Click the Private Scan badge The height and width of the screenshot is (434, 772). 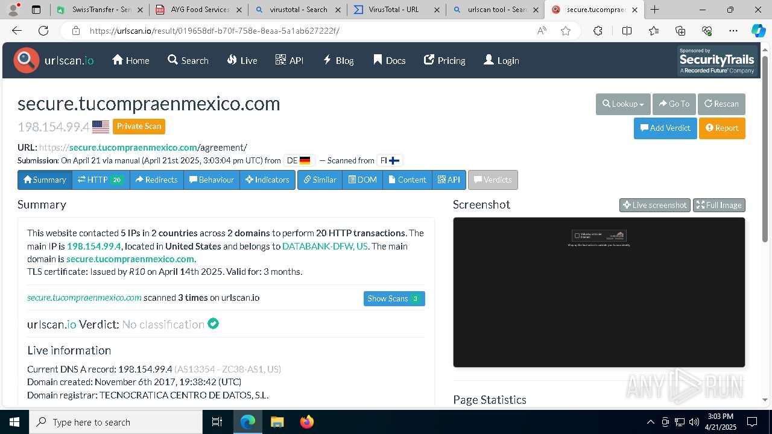click(139, 127)
